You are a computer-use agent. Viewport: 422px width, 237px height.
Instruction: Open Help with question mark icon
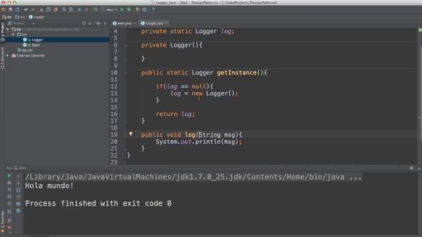click(154, 10)
